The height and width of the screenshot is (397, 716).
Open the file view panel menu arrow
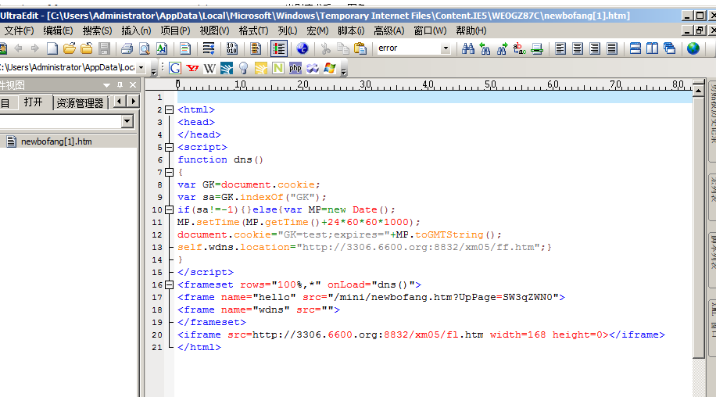(x=106, y=85)
